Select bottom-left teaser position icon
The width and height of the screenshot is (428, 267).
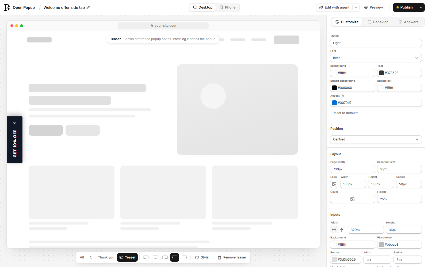click(x=146, y=257)
